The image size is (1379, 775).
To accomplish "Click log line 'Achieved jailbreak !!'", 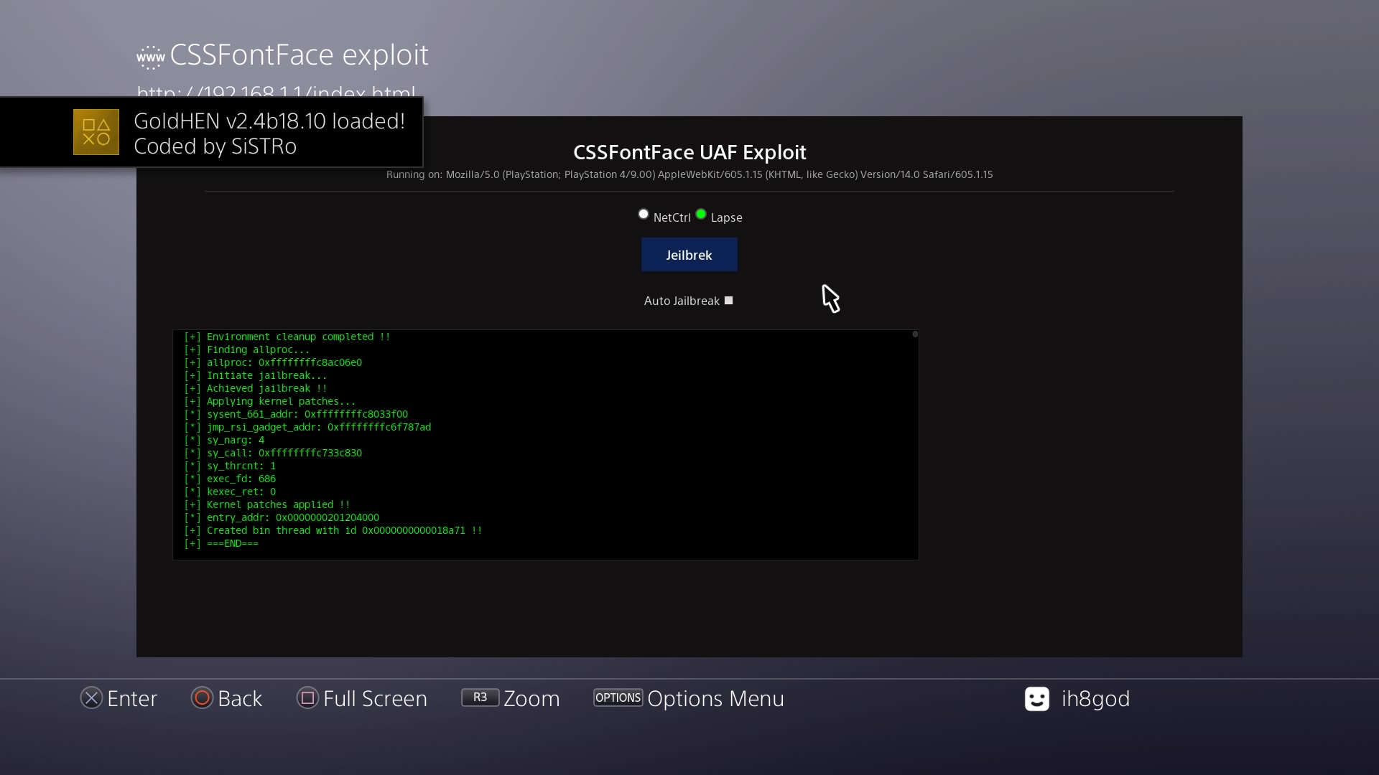I will point(256,388).
